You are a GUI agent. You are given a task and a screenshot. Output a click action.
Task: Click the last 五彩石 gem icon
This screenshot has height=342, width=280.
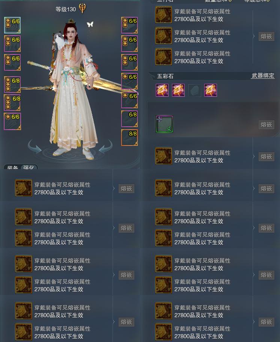tap(211, 90)
